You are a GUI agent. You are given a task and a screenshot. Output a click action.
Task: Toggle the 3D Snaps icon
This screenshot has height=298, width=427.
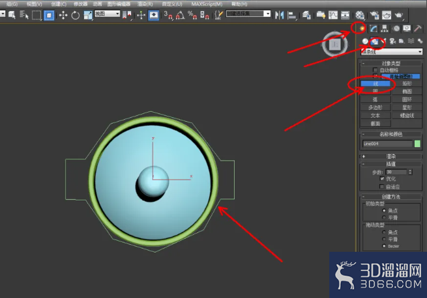click(168, 15)
